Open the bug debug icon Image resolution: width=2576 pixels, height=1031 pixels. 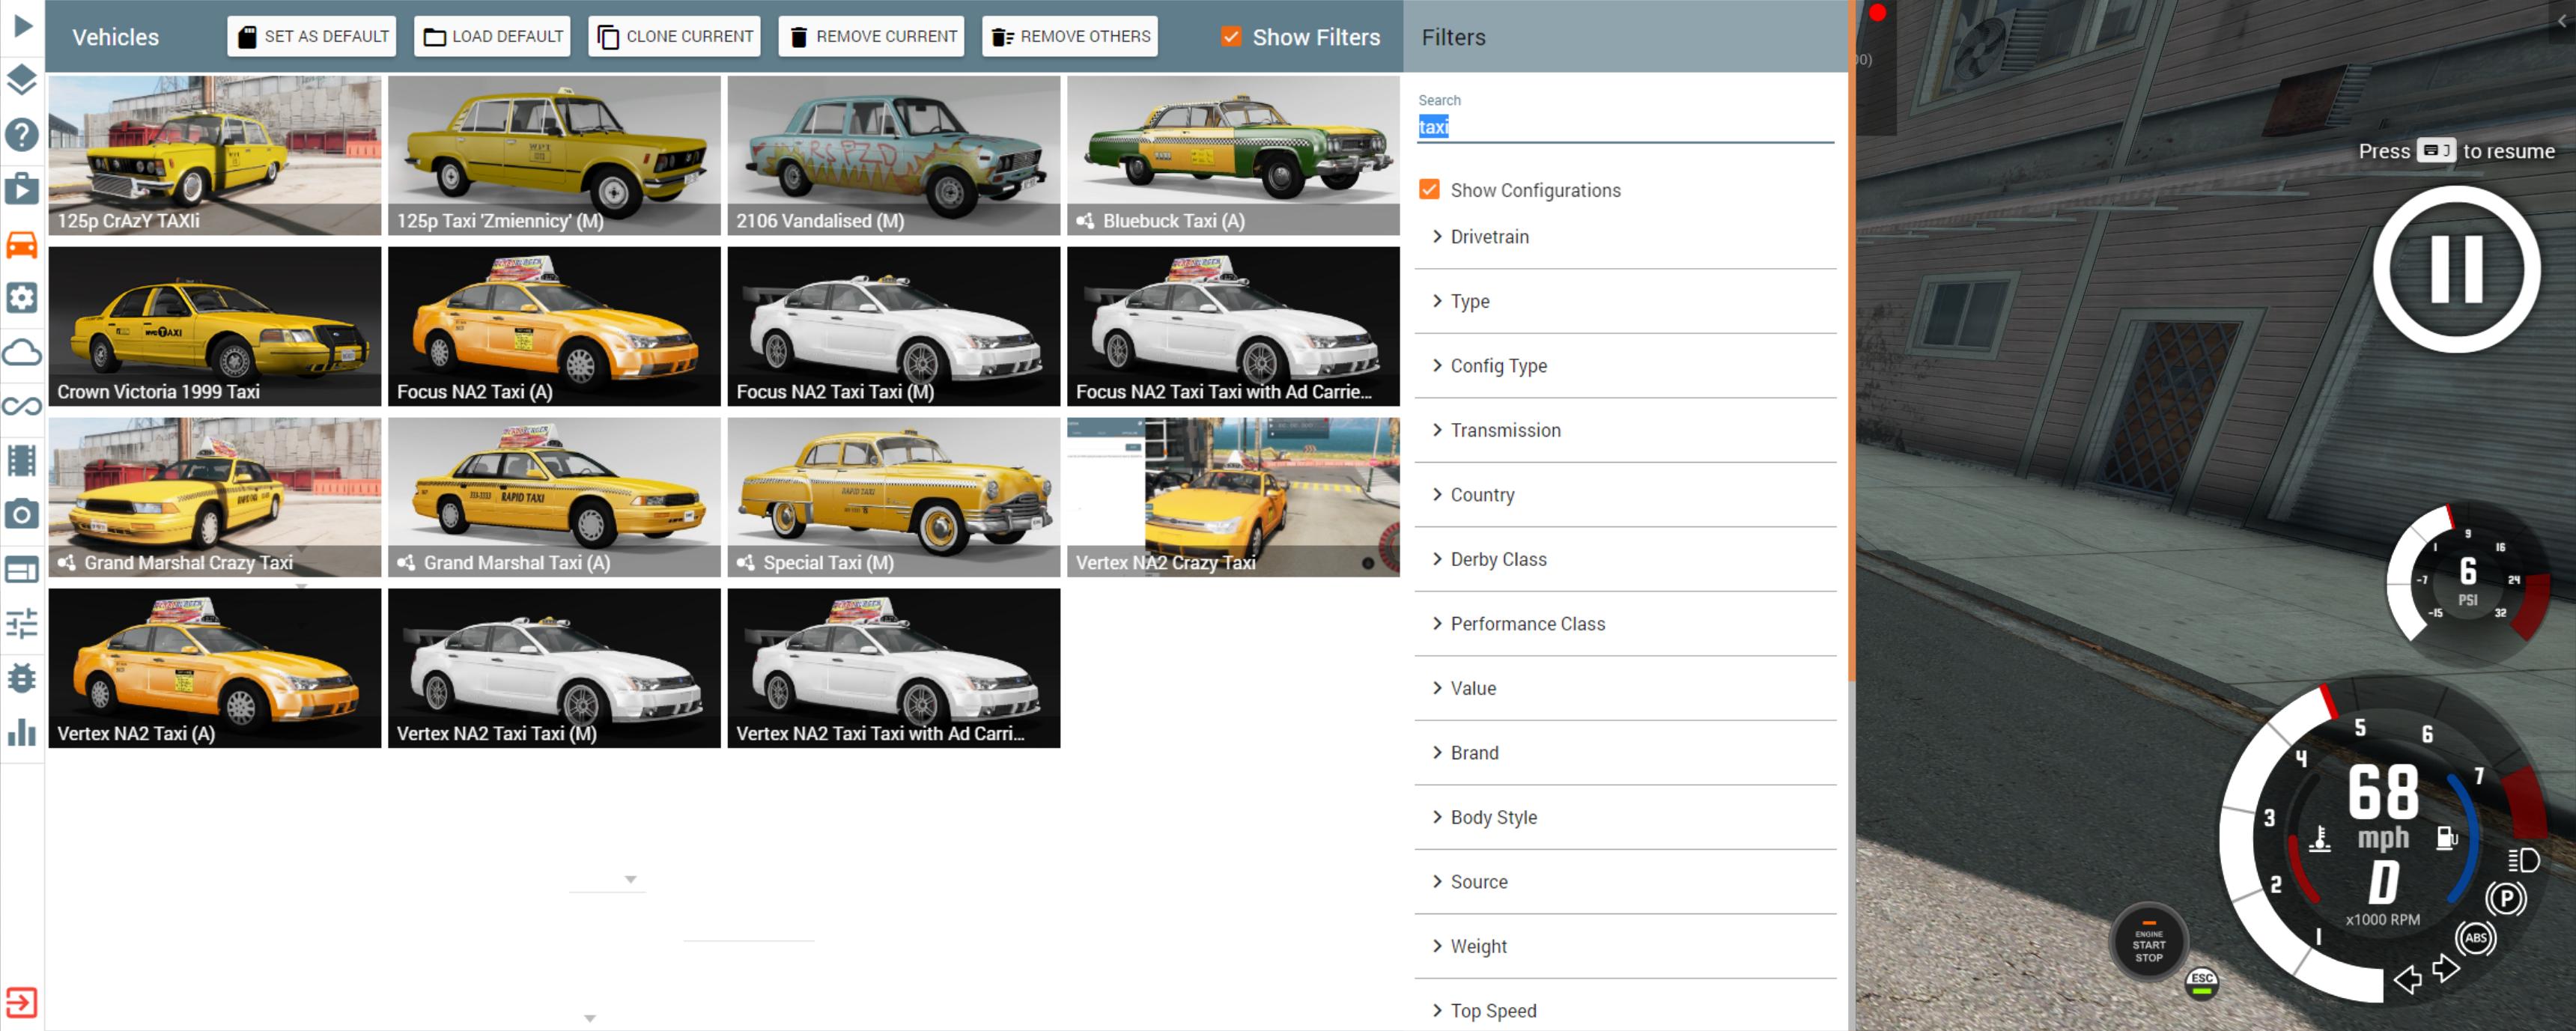tap(22, 678)
